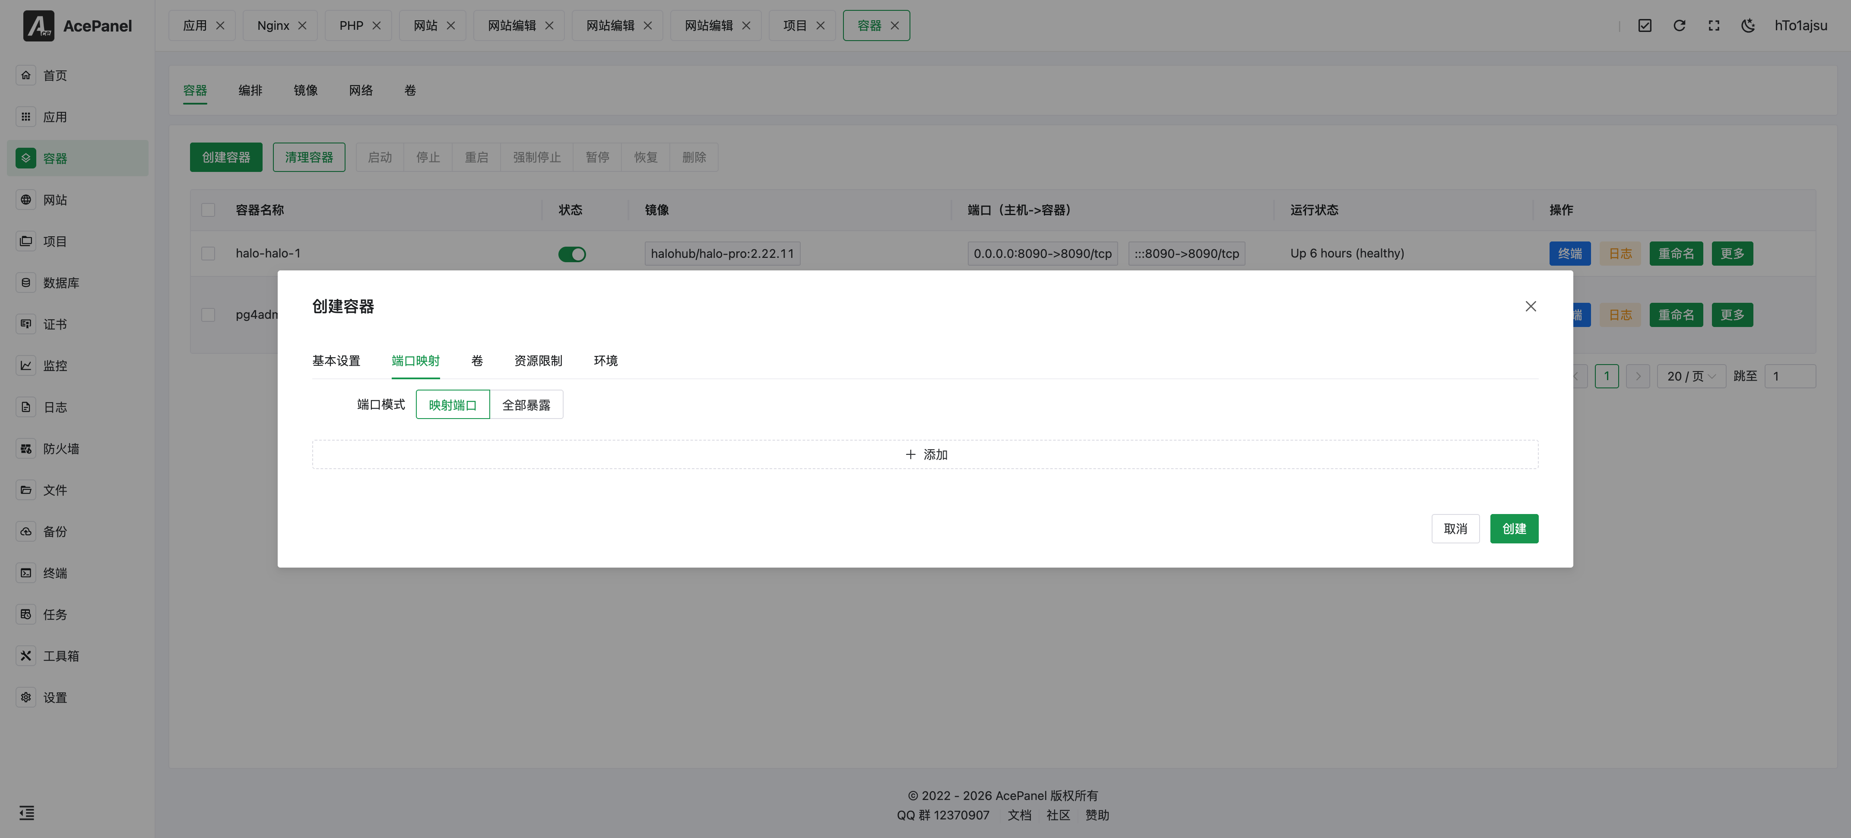Click the monitoring chart icon

coord(26,365)
